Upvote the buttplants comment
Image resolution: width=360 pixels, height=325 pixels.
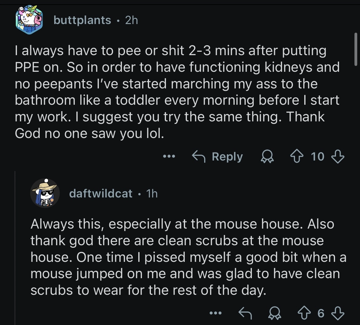click(x=297, y=156)
